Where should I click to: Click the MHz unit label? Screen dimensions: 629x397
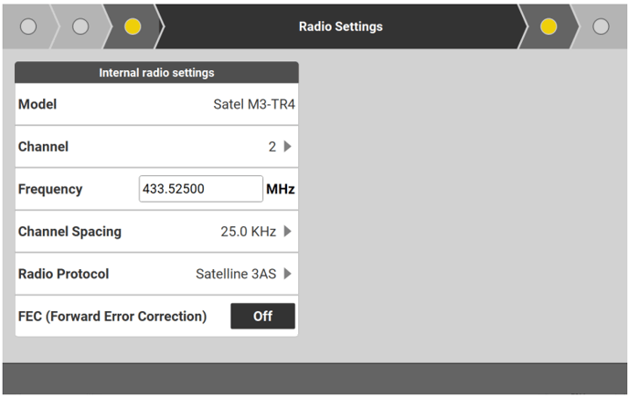pyautogui.click(x=281, y=190)
